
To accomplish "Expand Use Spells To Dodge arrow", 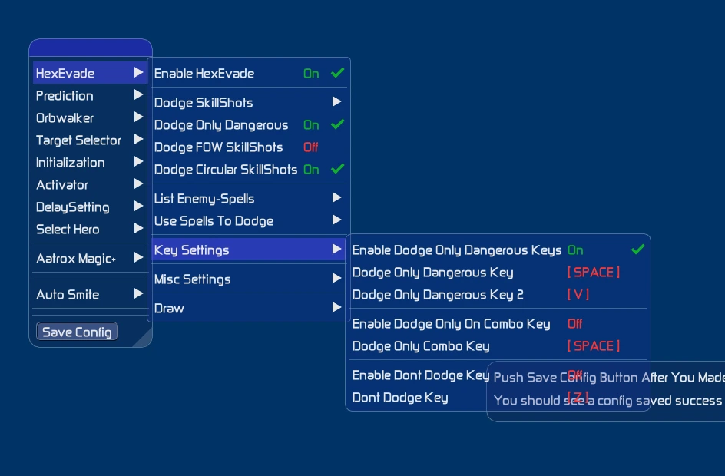I will (336, 220).
